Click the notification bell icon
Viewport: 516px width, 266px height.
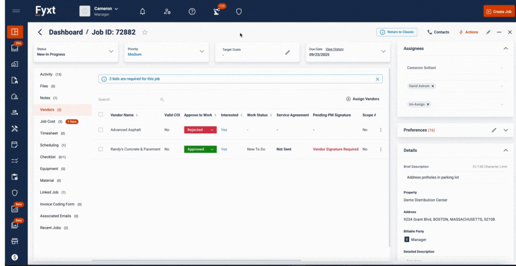pyautogui.click(x=143, y=11)
